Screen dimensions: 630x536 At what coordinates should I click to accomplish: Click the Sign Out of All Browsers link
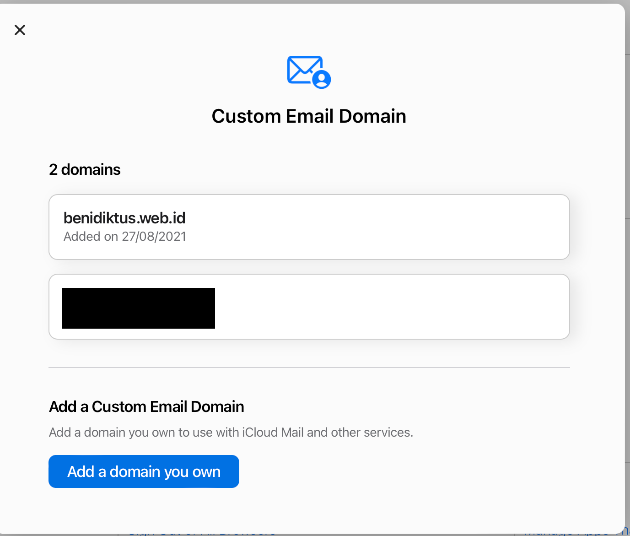(x=201, y=532)
